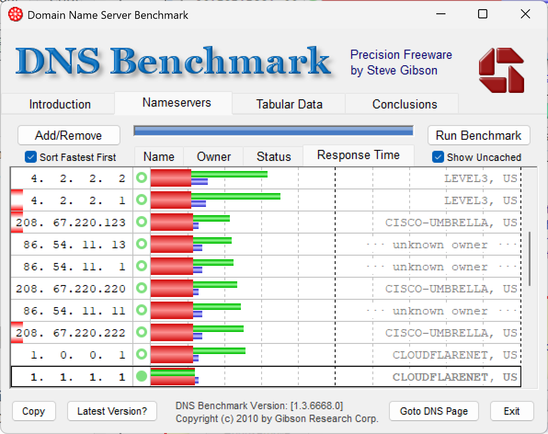548x434 pixels.
Task: Click status circle for 208.67.220.123
Action: coord(142,222)
